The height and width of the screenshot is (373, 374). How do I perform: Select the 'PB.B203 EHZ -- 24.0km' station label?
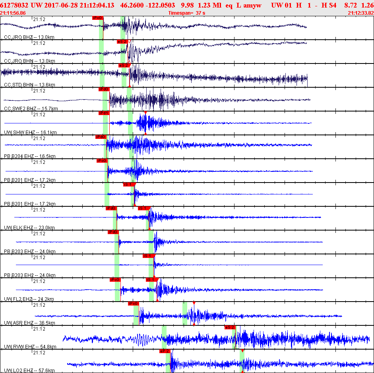pyautogui.click(x=30, y=252)
